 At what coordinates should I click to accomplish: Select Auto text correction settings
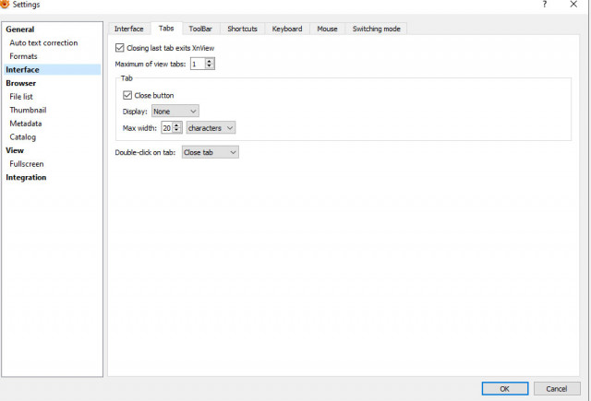(x=43, y=43)
